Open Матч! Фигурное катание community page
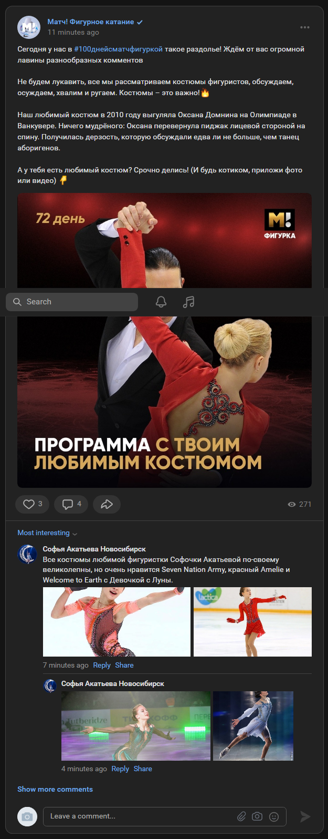This screenshot has width=328, height=839. pos(91,22)
